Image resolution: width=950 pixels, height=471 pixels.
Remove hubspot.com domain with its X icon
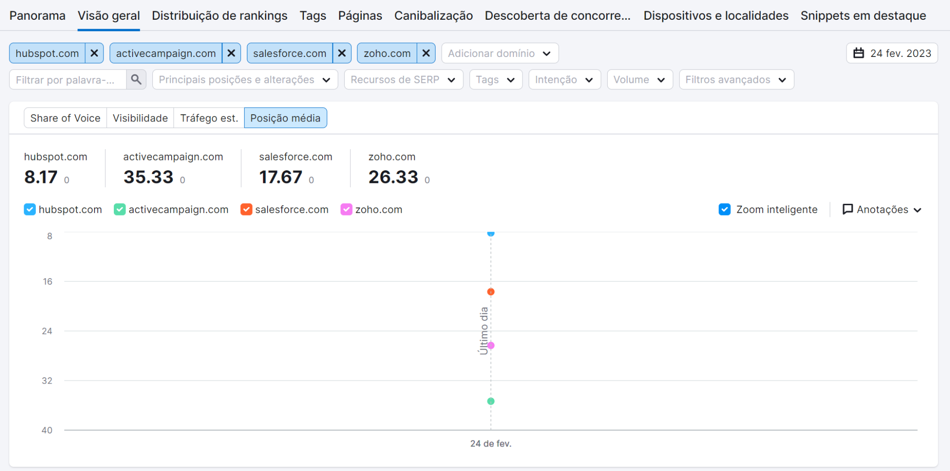tap(94, 53)
